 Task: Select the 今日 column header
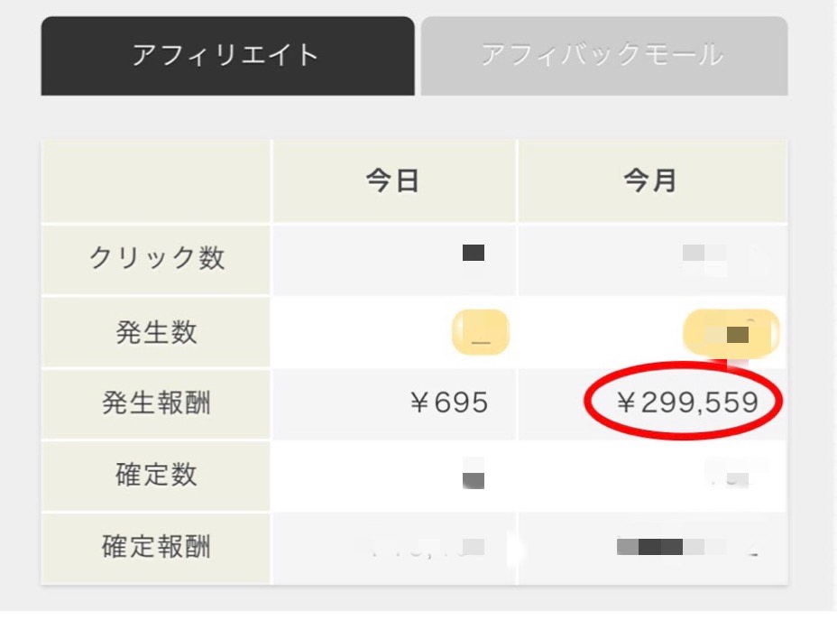[x=394, y=180]
